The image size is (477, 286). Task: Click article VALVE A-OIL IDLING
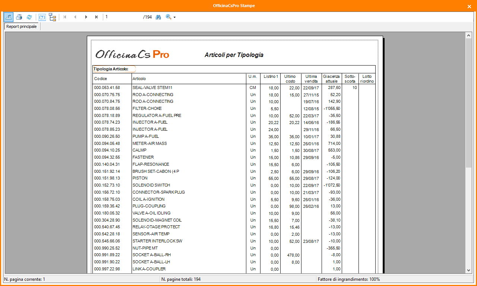tap(151, 213)
